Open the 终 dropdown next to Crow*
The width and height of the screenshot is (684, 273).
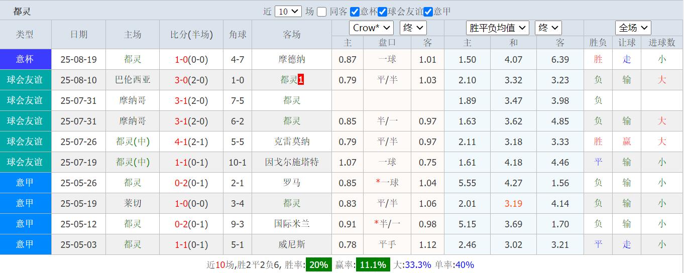413,28
